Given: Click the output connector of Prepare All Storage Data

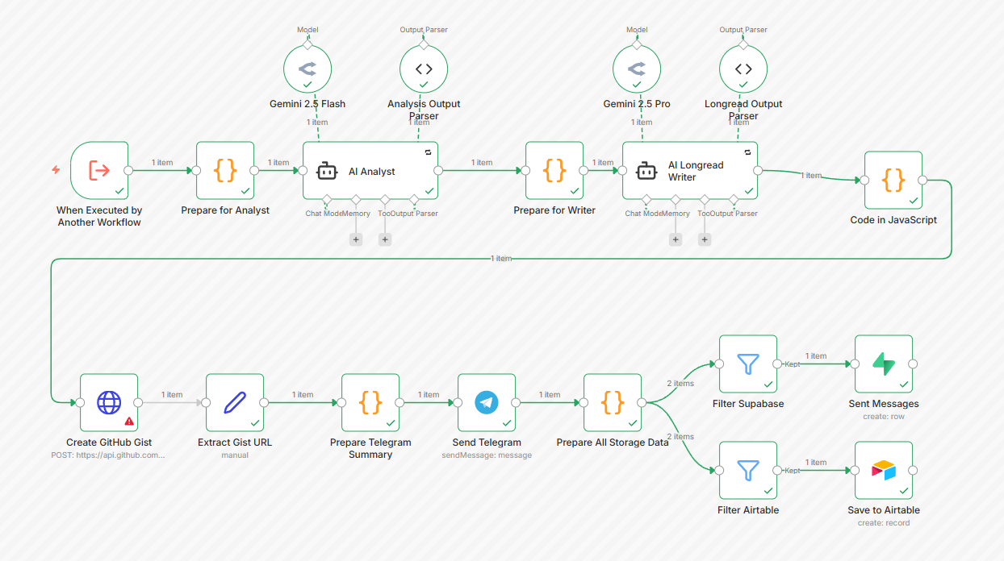Looking at the screenshot, I should point(642,402).
